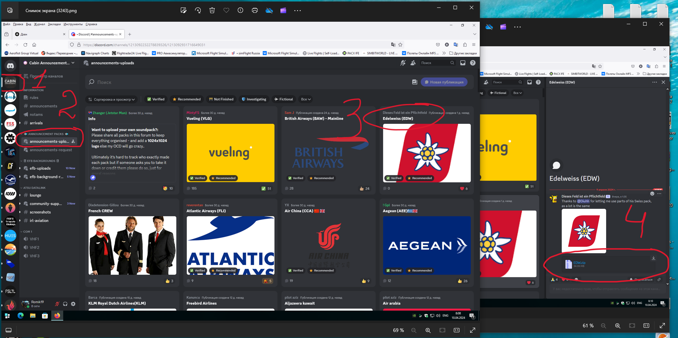The image size is (678, 338).
Task: Mute microphone icon next to Romik19
Action: 57,304
